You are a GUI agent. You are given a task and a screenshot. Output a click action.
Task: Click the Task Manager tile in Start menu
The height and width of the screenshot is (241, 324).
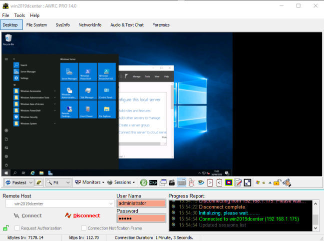[x=88, y=90]
